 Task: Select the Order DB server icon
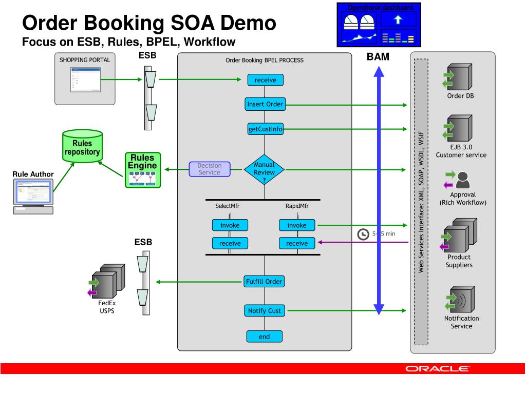click(x=457, y=77)
